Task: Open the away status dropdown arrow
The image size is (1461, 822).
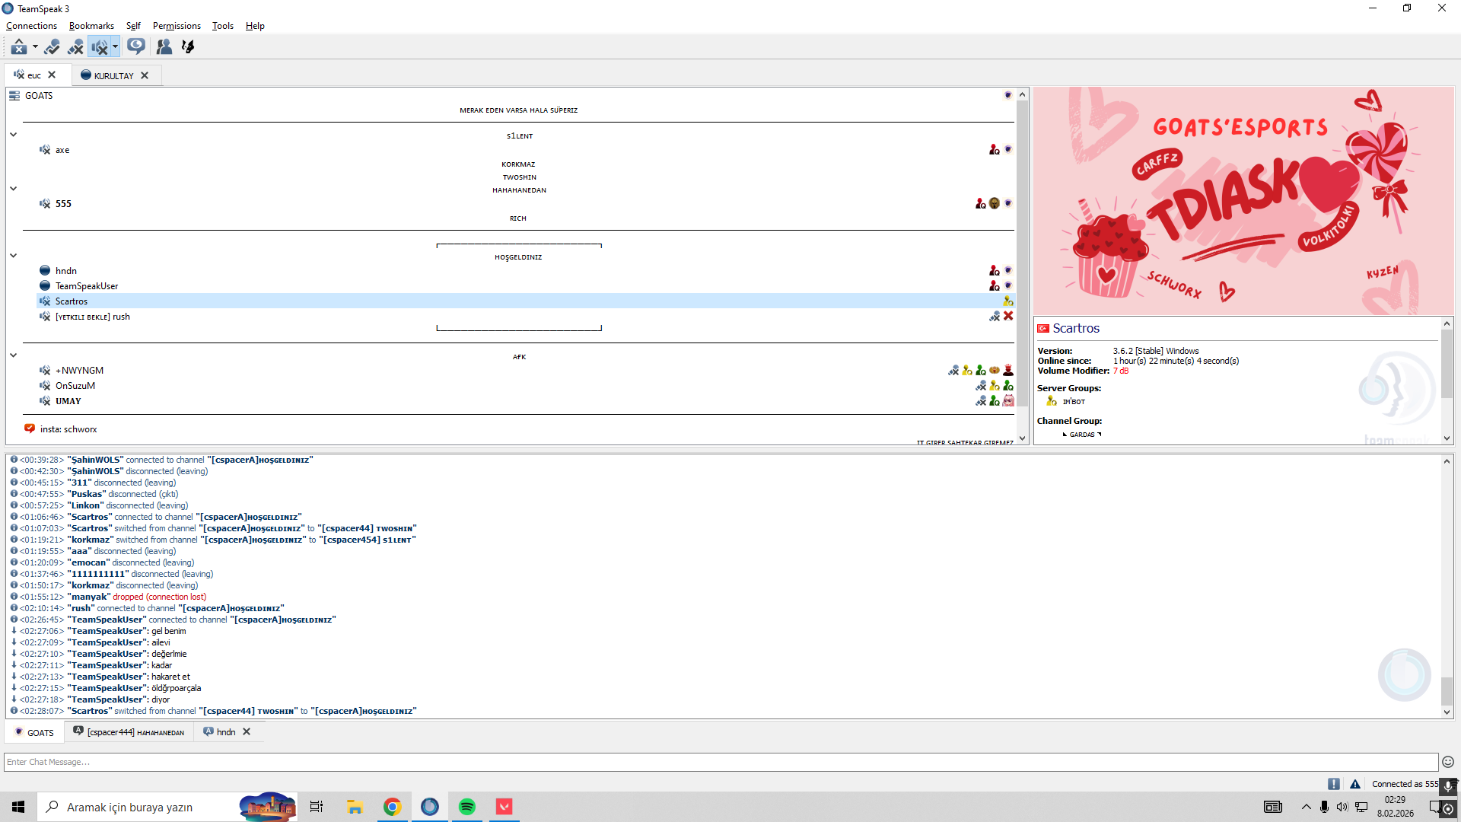Action: point(35,47)
